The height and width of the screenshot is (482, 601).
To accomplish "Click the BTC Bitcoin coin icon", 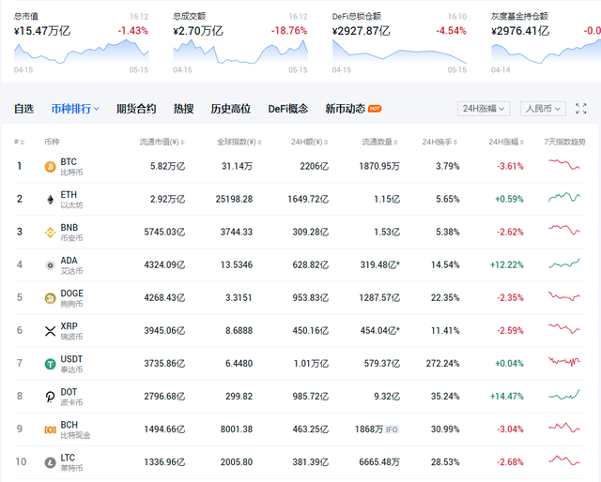I will click(50, 167).
